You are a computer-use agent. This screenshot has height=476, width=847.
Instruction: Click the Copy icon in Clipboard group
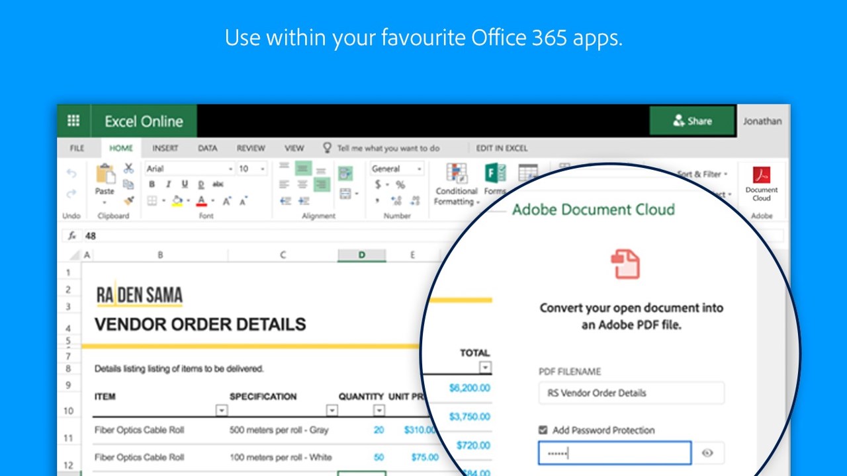[x=129, y=184]
